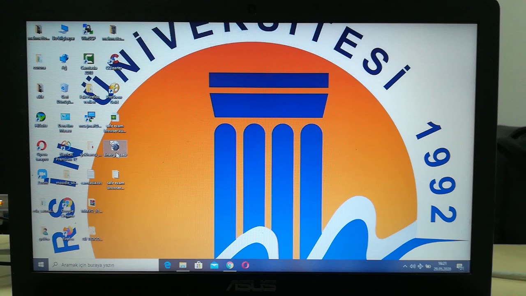The width and height of the screenshot is (526, 296).
Task: Select the safe exam browser ku... file
Action: click(x=115, y=123)
